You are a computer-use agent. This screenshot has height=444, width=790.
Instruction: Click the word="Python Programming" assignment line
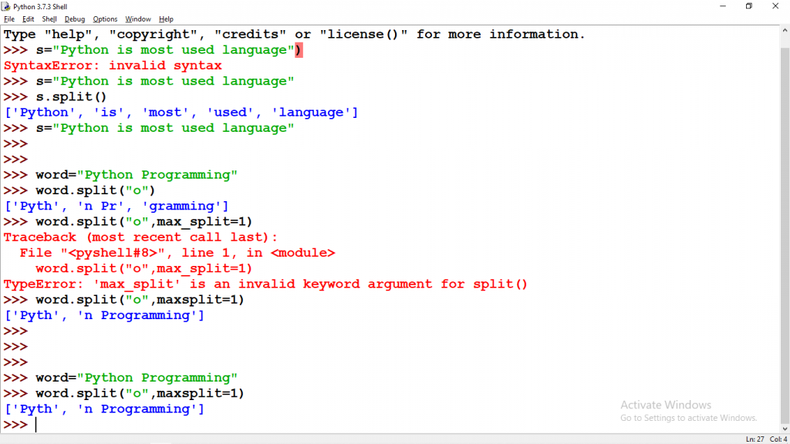tap(135, 174)
